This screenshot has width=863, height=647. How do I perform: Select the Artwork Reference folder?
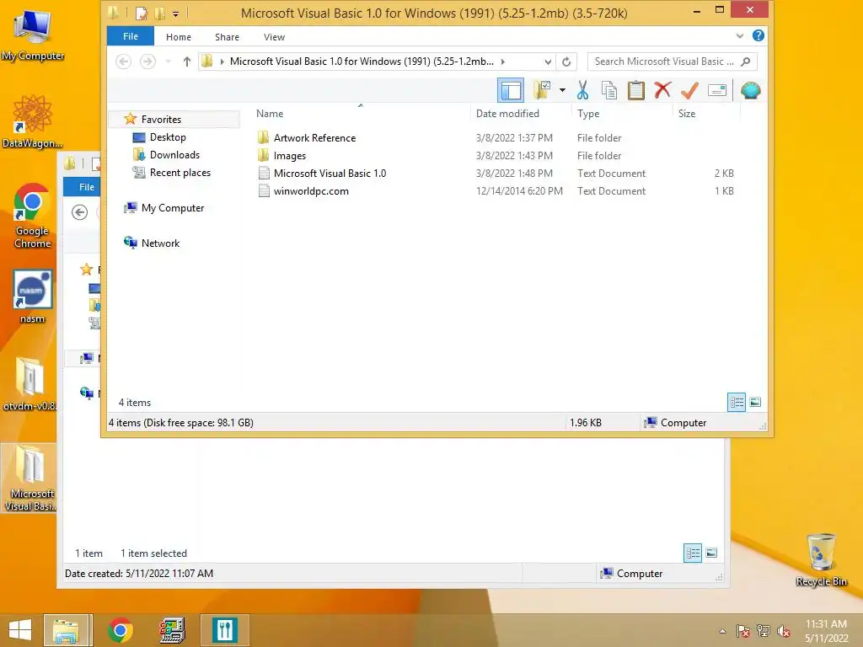[x=314, y=138]
